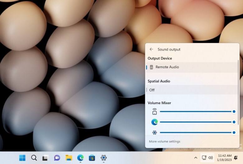The width and height of the screenshot is (243, 164).
Task: Mute Microsoft Edge in Volume Mixer
Action: (x=155, y=122)
